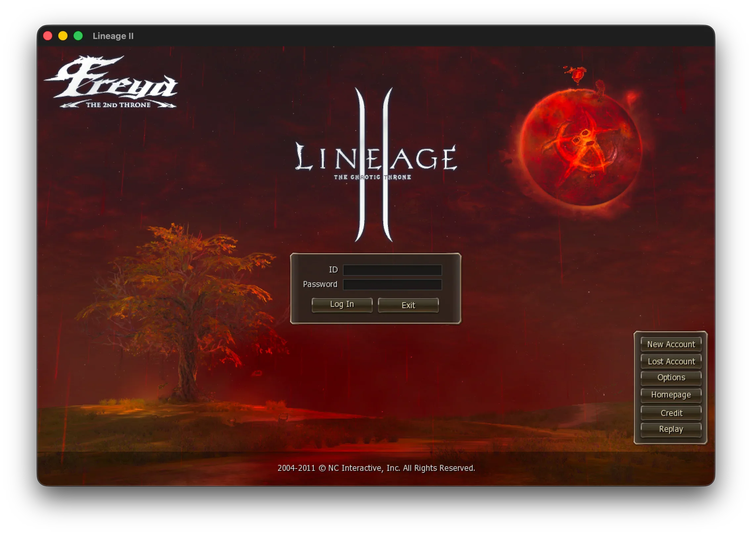
Task: Click the NC Interactive copyright text
Action: point(376,468)
